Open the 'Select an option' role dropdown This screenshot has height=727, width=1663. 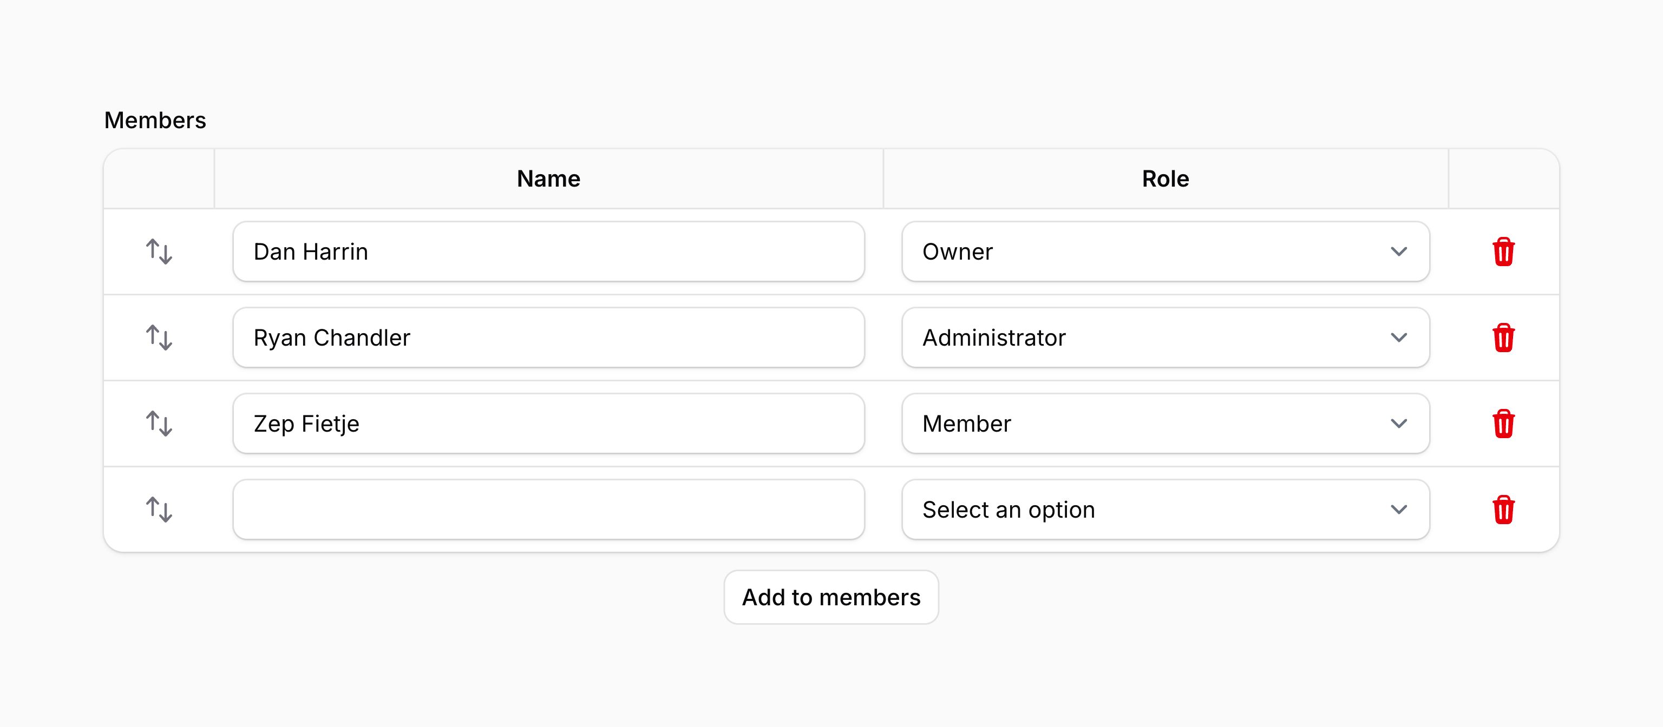pos(1164,510)
